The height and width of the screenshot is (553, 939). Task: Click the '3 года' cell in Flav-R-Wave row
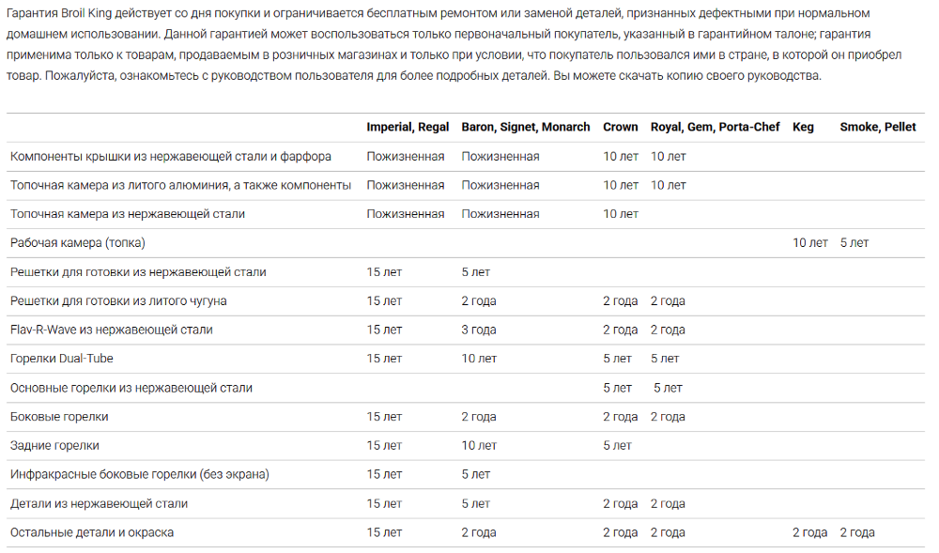[x=479, y=330]
